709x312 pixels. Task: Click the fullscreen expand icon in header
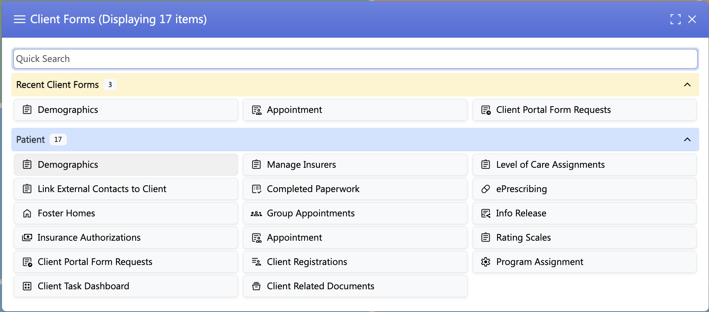[x=676, y=19]
